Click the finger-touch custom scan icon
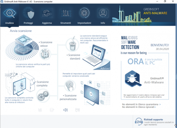Screen dimensions: 177x128 pyautogui.click(x=70, y=85)
